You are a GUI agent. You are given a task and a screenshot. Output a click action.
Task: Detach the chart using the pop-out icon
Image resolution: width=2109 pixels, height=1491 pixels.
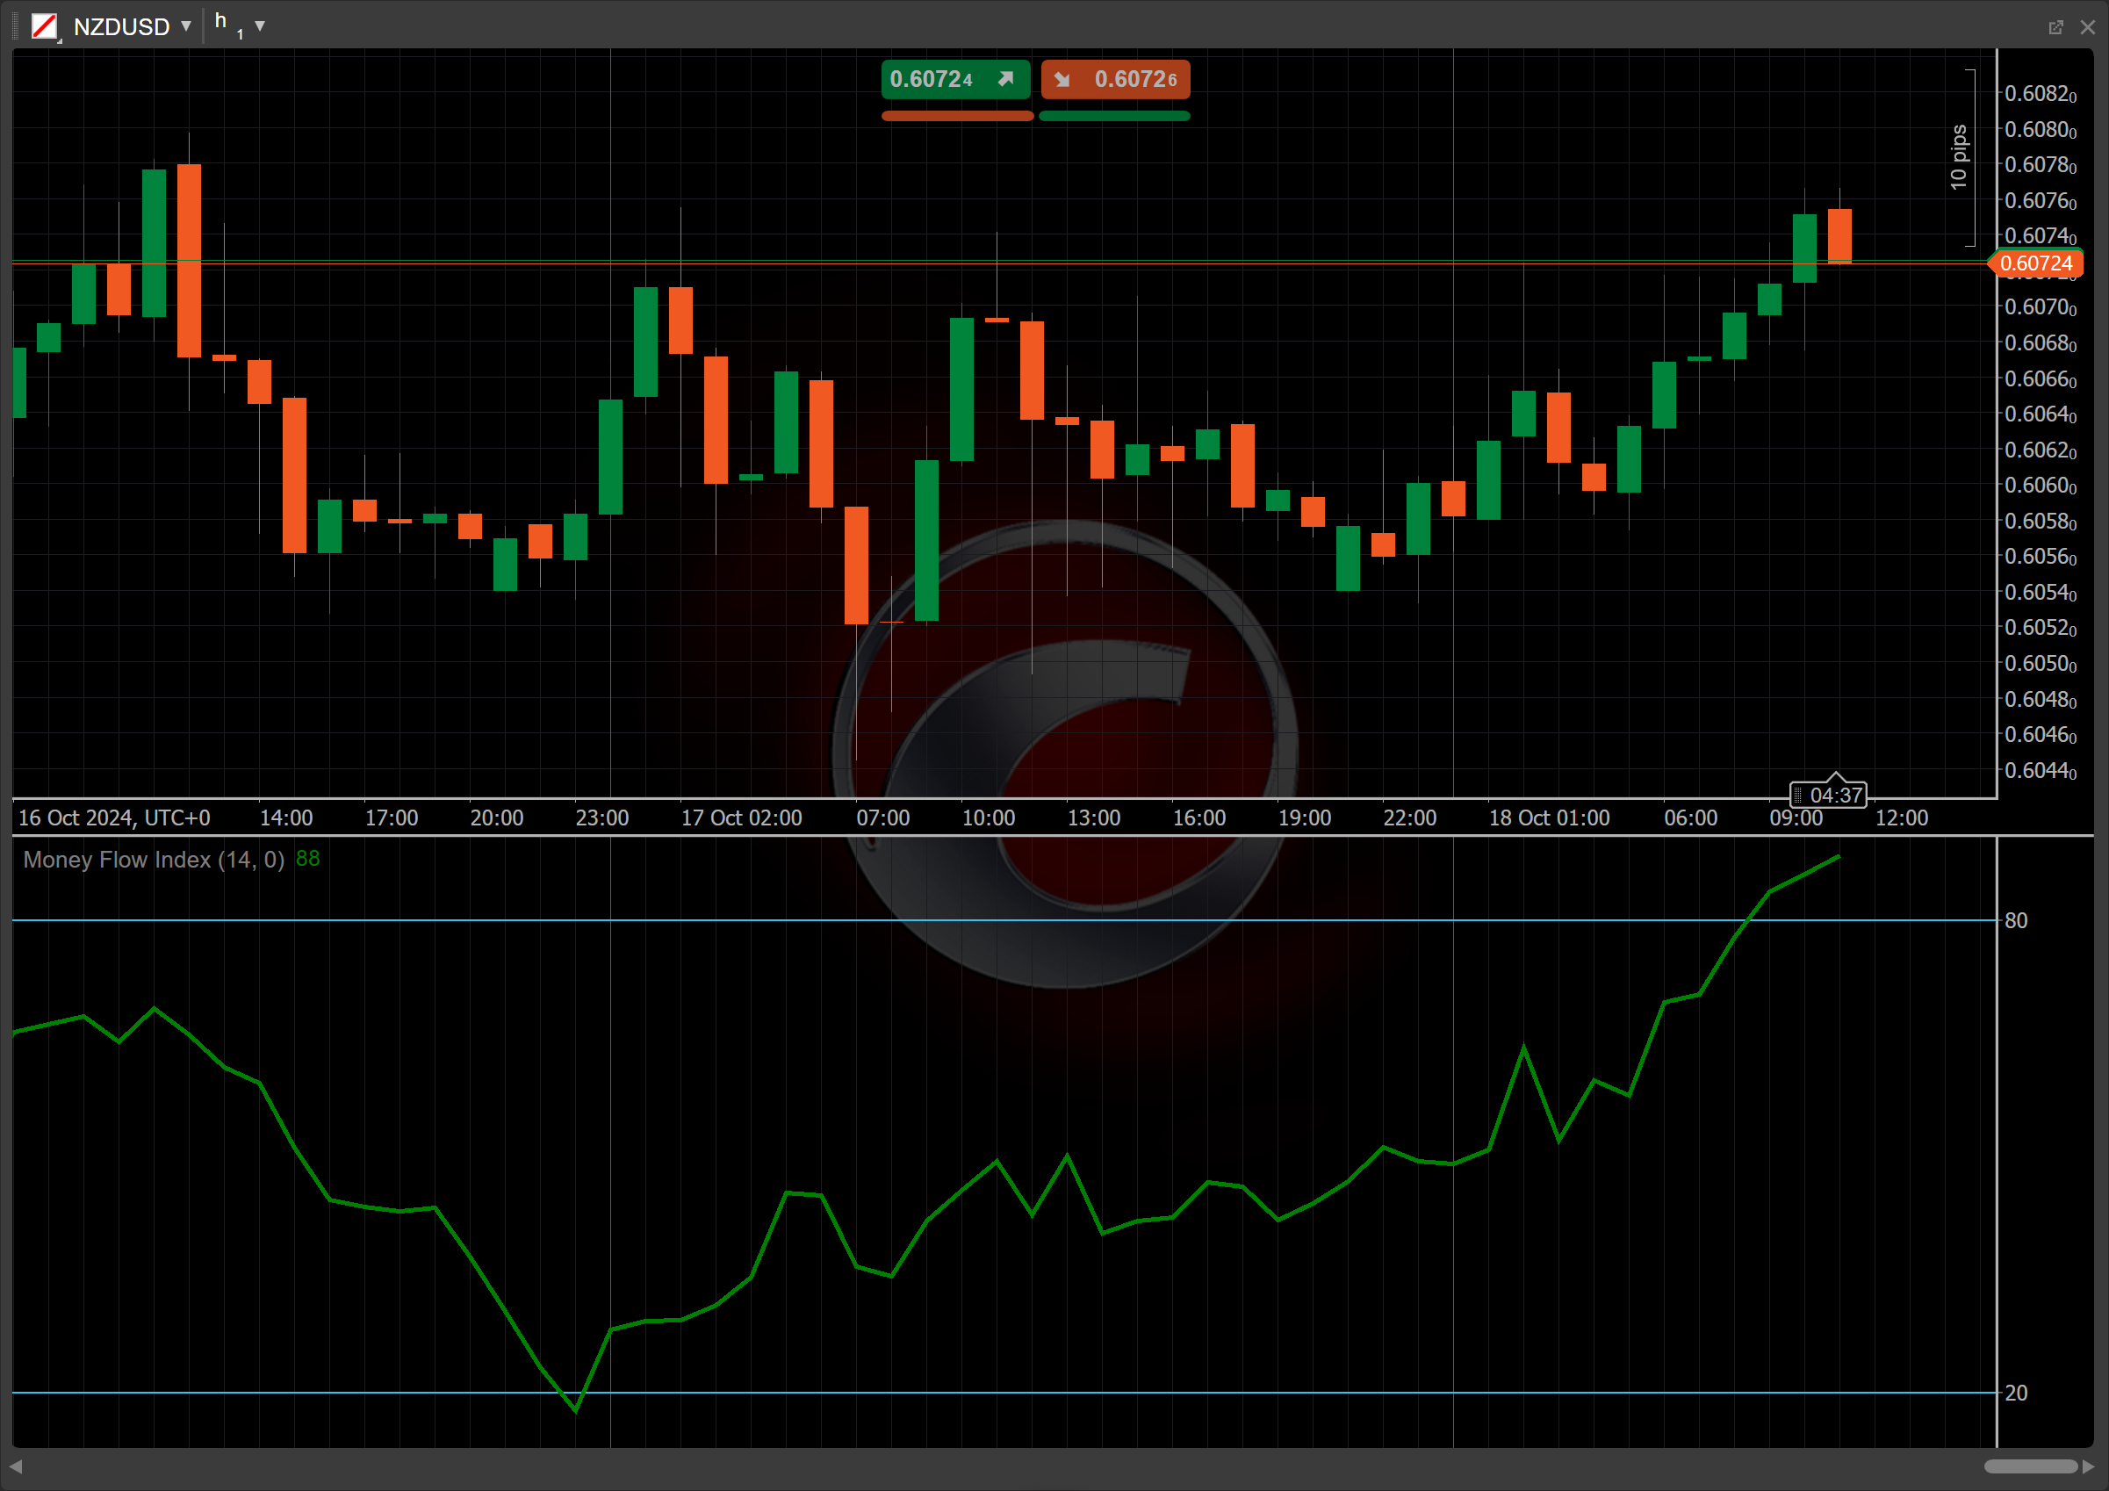(2055, 25)
